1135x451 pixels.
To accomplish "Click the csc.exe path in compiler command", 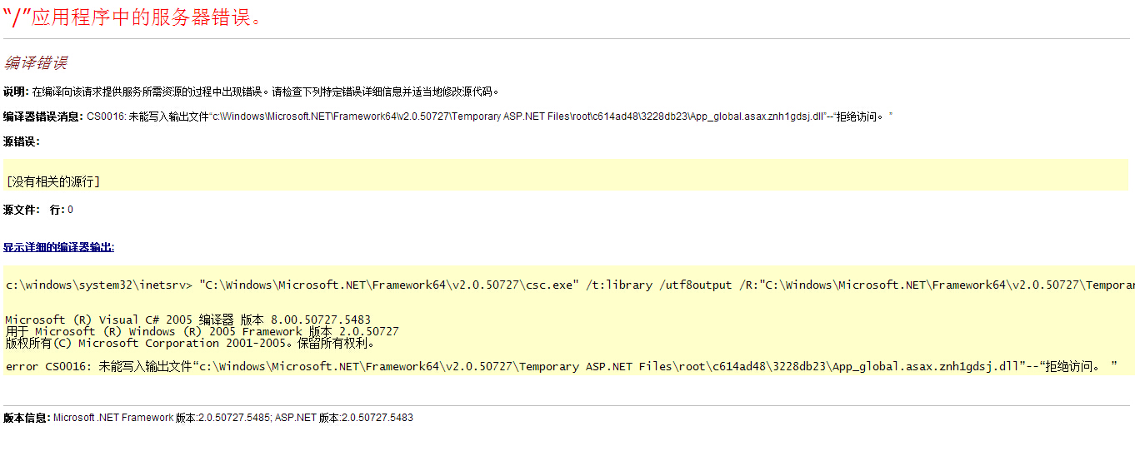I will (387, 285).
